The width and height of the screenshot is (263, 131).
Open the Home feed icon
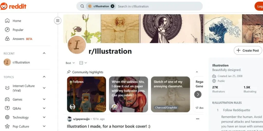tap(7, 21)
